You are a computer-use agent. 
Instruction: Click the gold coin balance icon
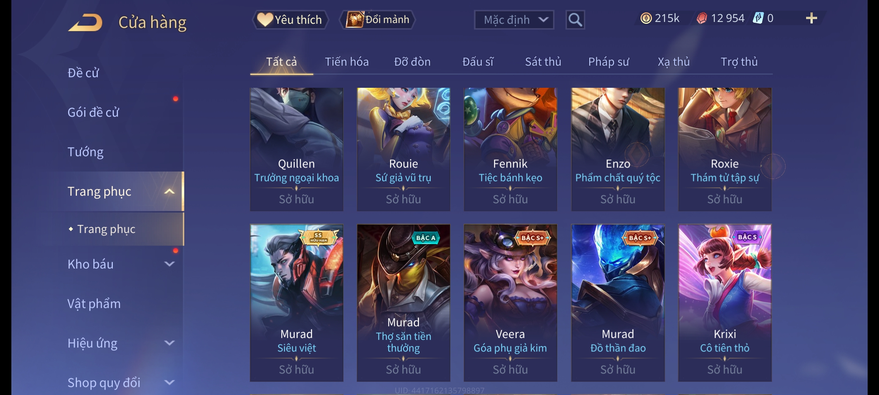[x=646, y=18]
